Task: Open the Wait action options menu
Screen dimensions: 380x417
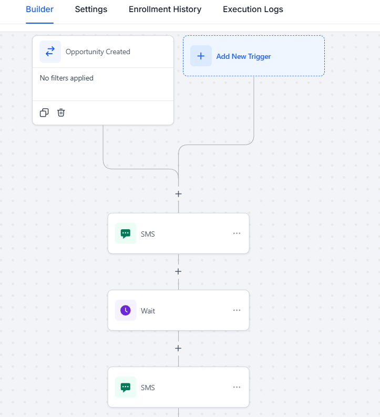Action: (x=237, y=310)
